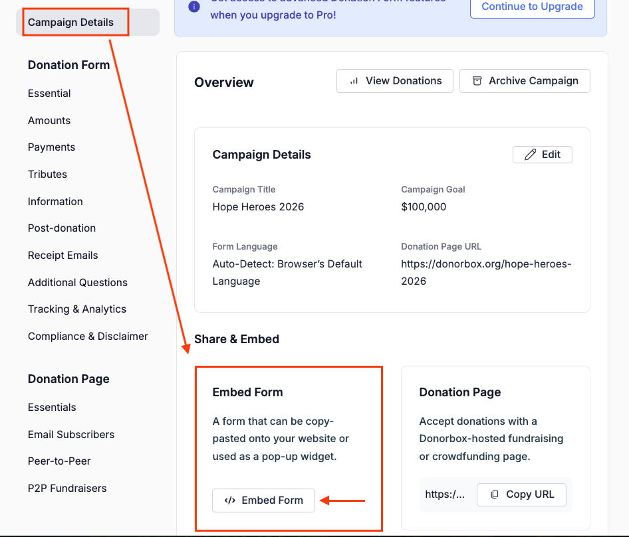The width and height of the screenshot is (629, 537).
Task: Open Information section
Action: [55, 201]
